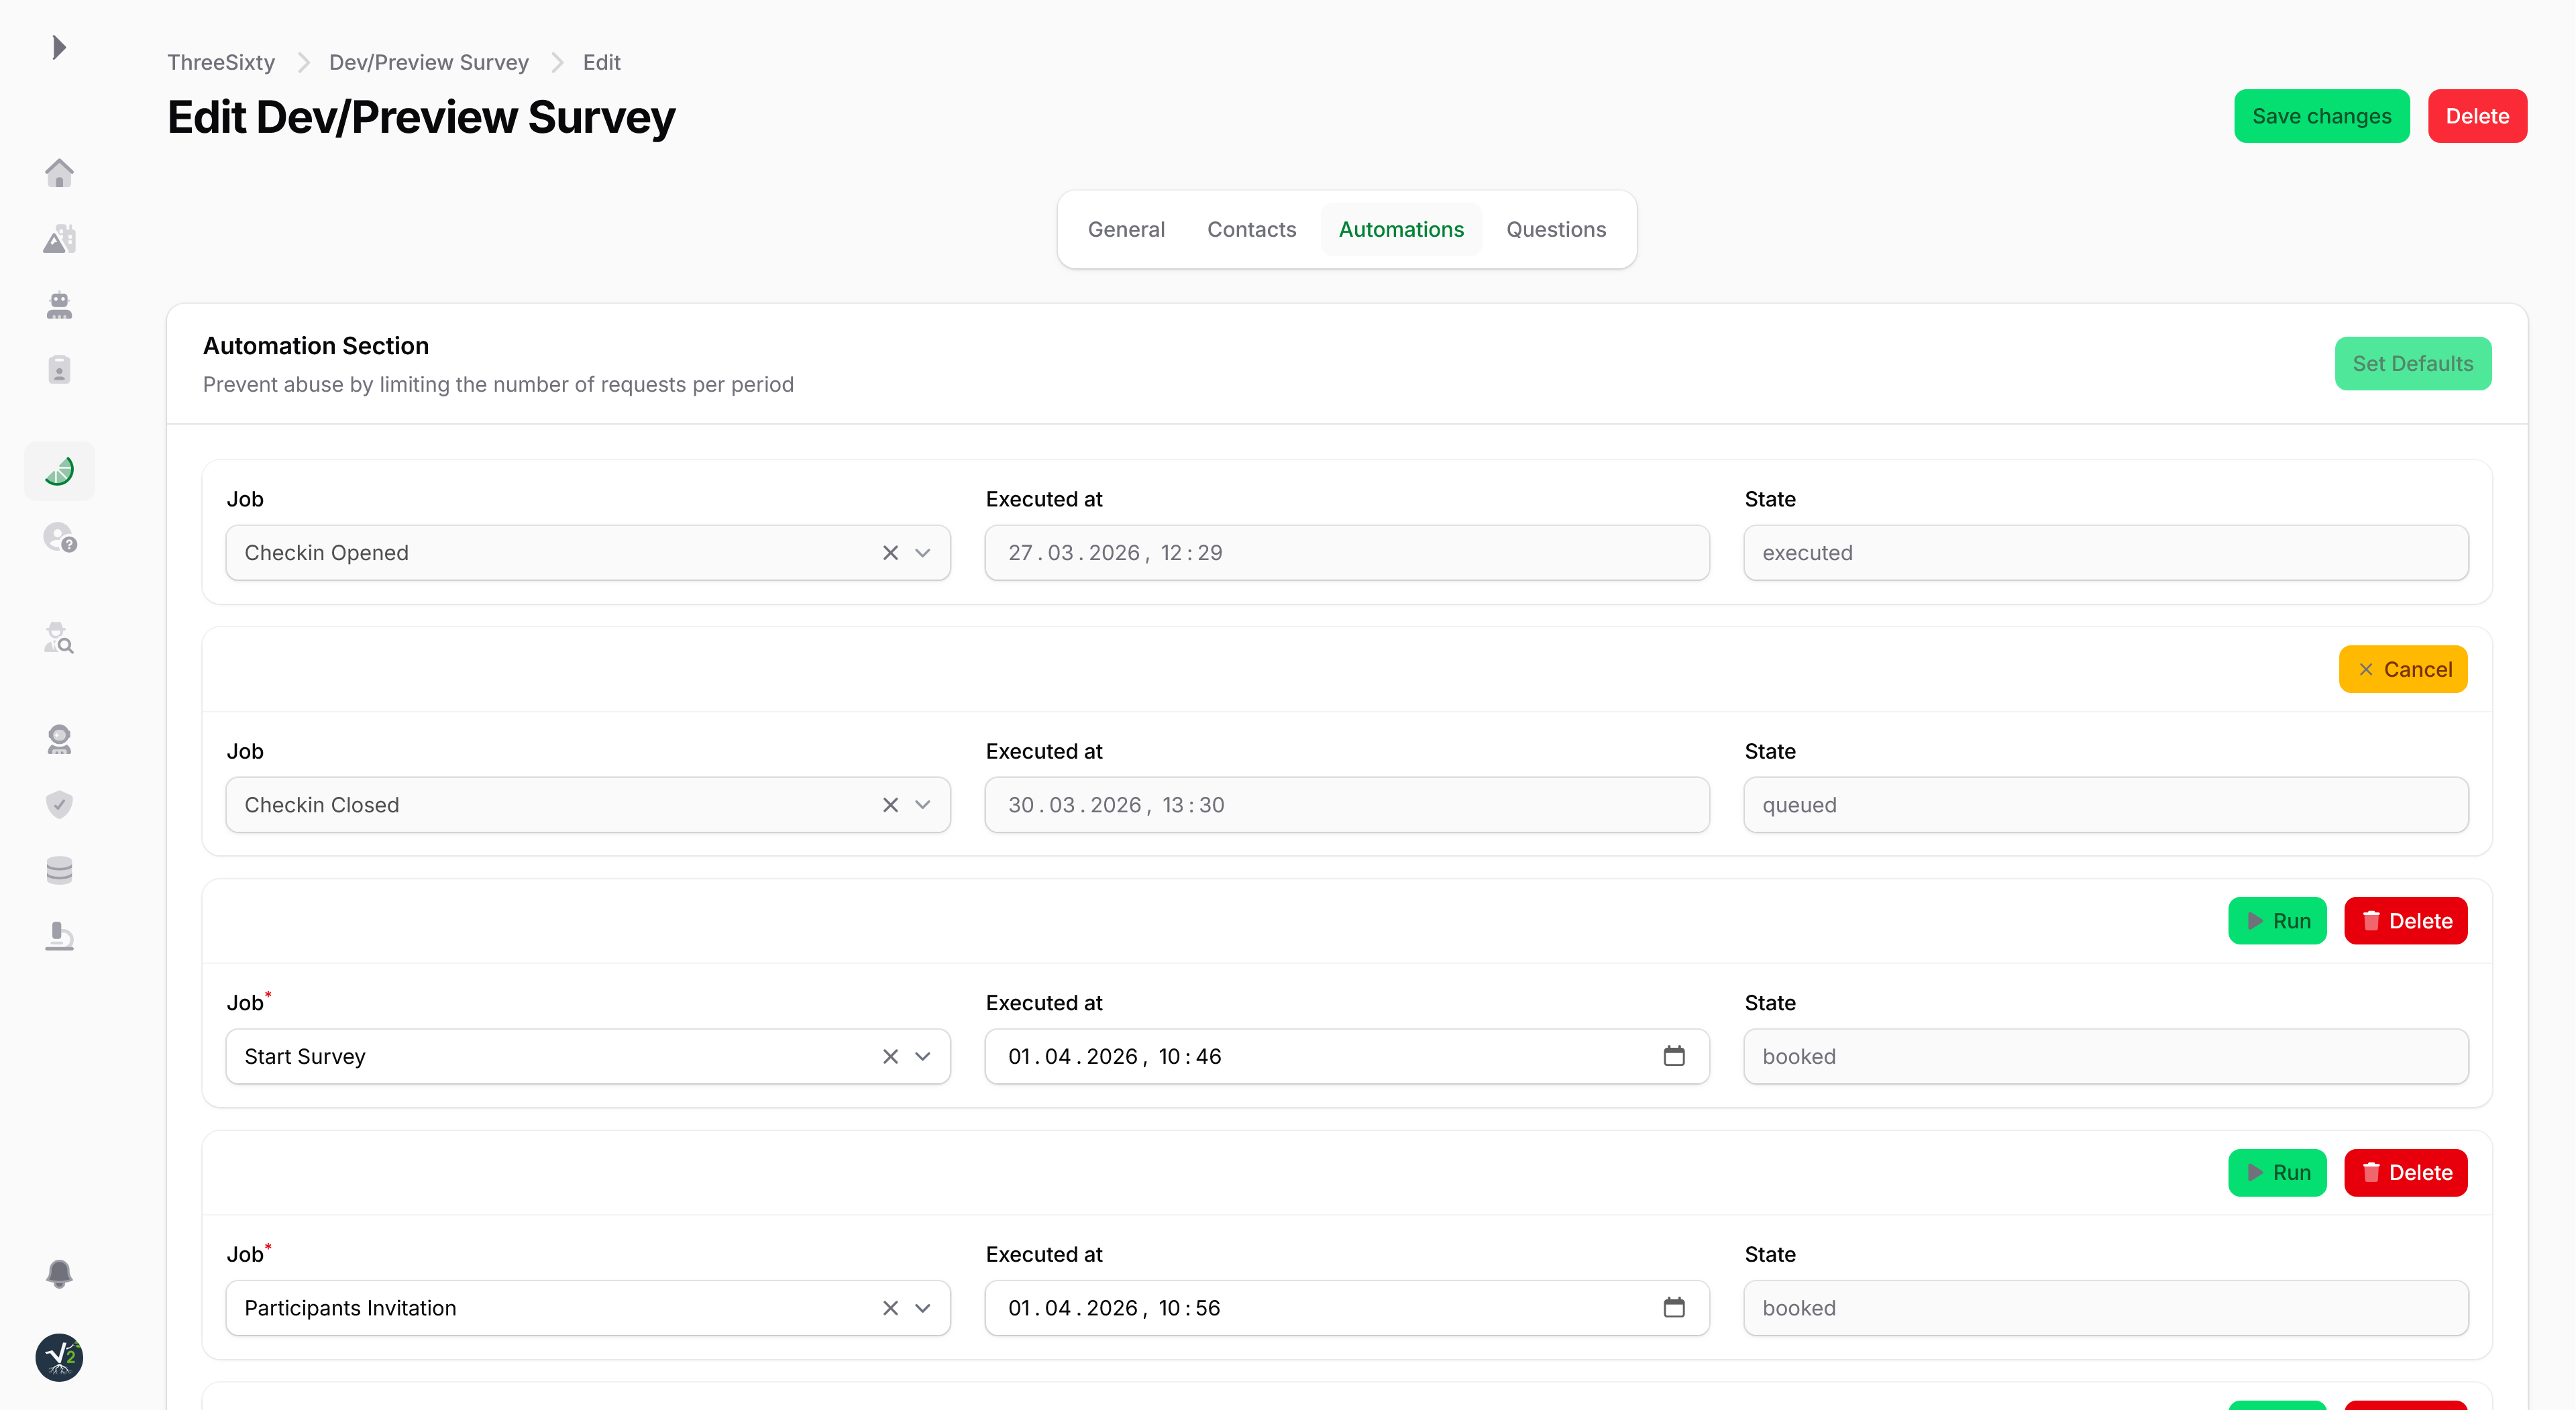Viewport: 2576px width, 1410px height.
Task: Open the home icon in sidebar
Action: [59, 173]
